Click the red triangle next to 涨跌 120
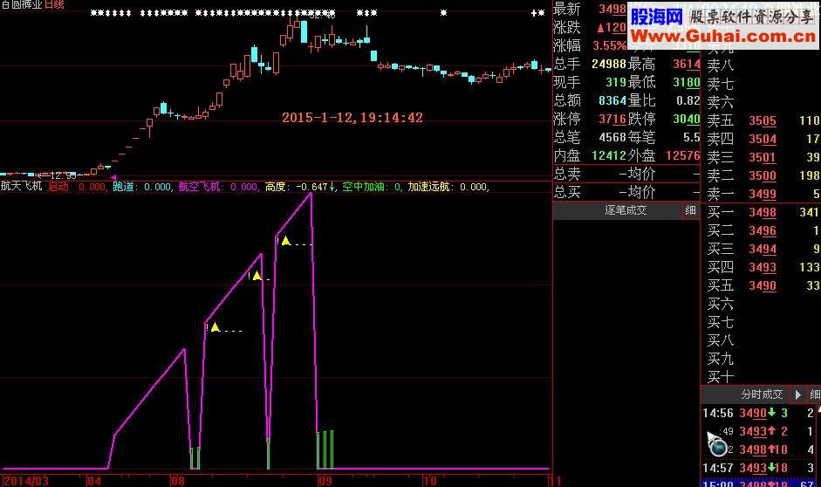Image resolution: width=821 pixels, height=487 pixels. click(600, 28)
